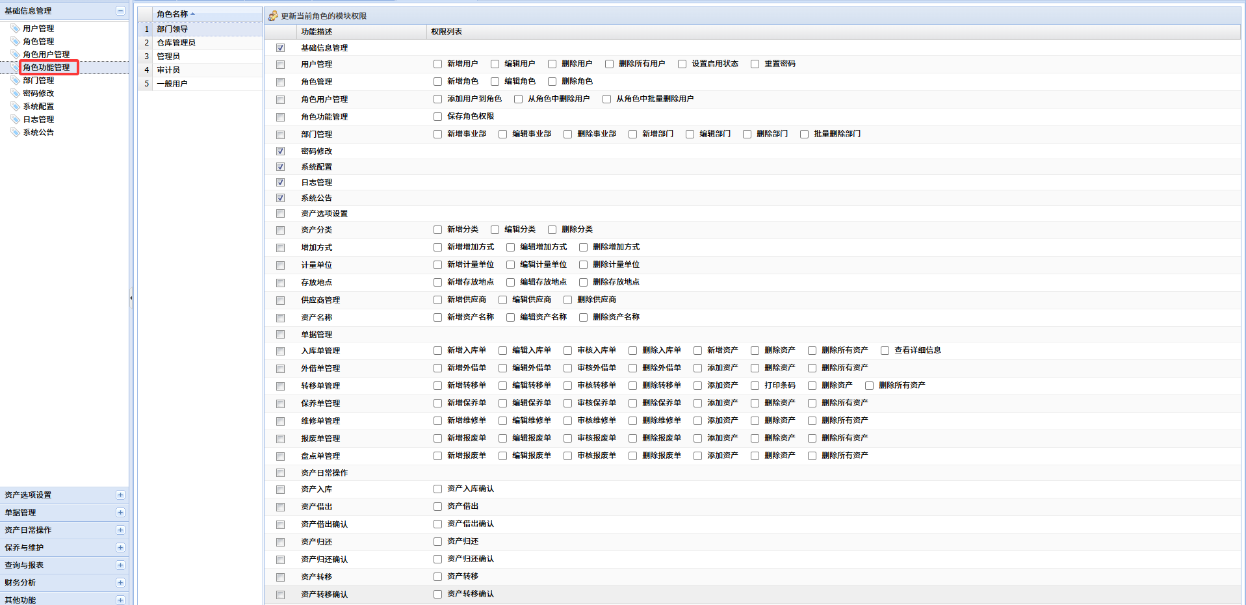The height and width of the screenshot is (605, 1246).
Task: Enable the 查看详细信息 permission checkbox
Action: tap(885, 350)
